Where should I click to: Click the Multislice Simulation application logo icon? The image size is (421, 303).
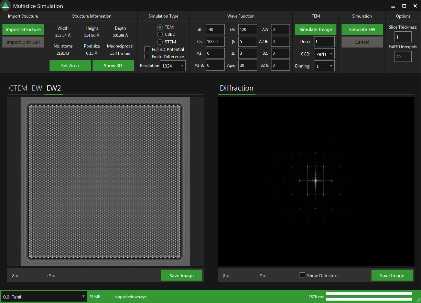(x=6, y=6)
